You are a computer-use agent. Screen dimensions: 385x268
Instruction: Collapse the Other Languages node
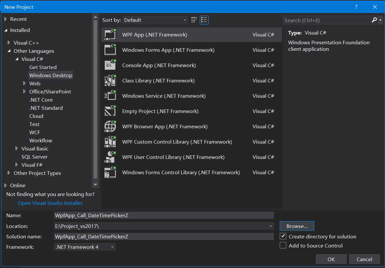(9, 51)
